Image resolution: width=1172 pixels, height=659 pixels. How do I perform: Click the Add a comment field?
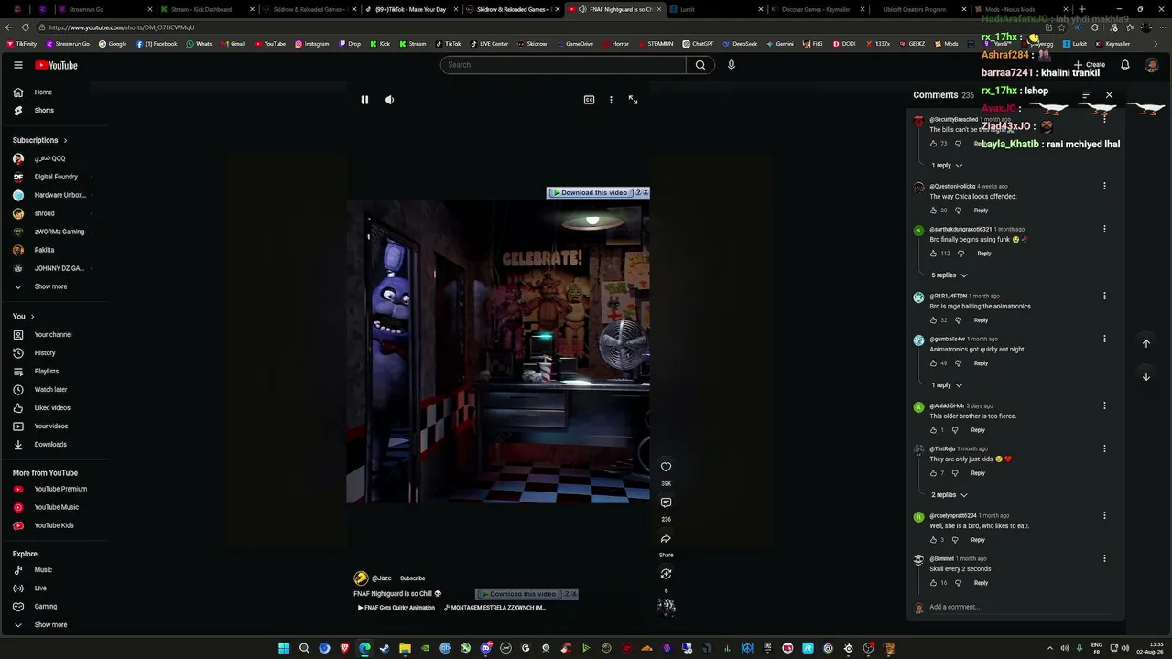click(x=1020, y=607)
